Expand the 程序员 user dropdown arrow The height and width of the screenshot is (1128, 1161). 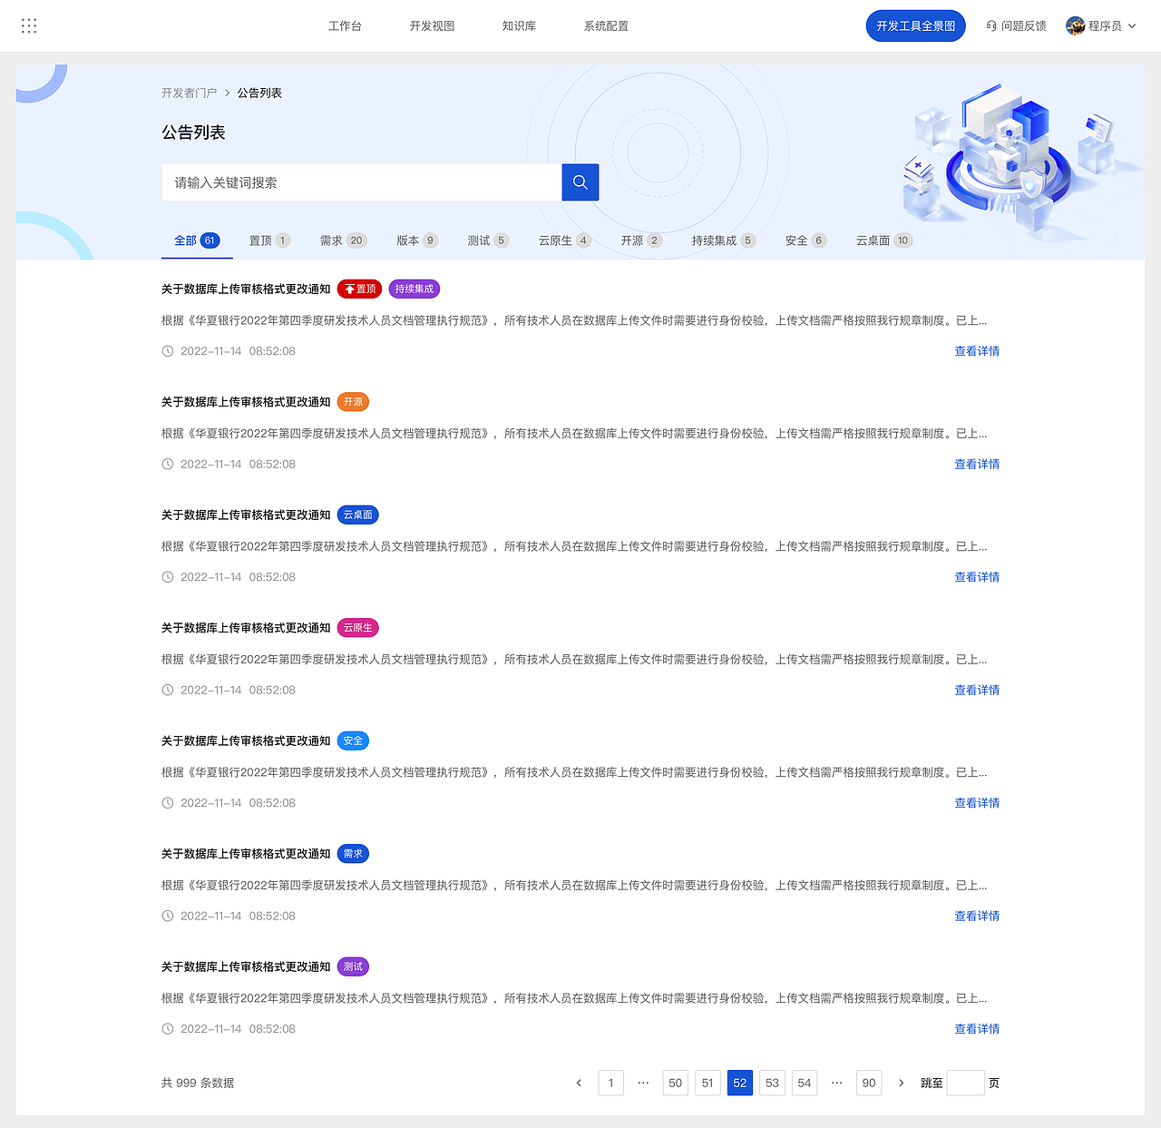pos(1132,26)
